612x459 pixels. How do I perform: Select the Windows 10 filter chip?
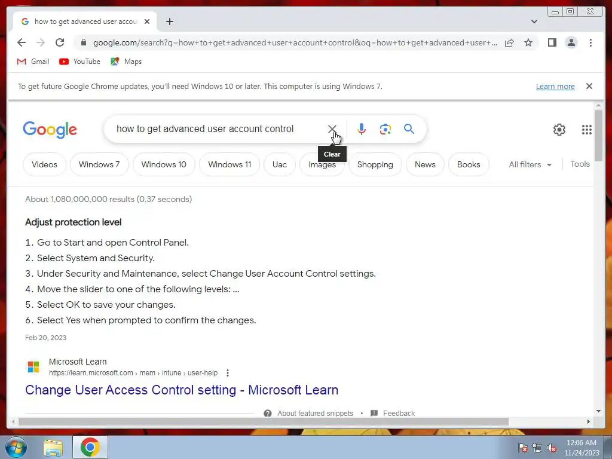[x=164, y=164]
